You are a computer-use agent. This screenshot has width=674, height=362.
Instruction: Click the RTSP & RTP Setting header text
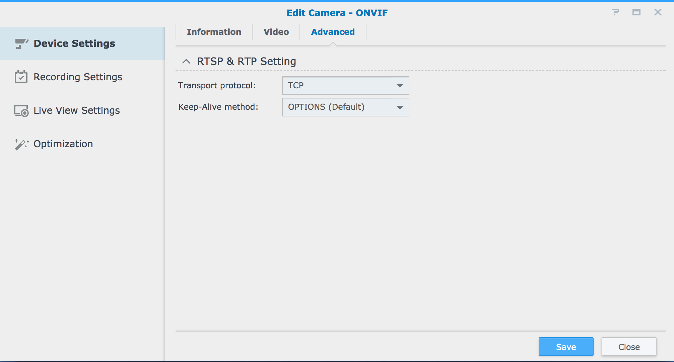tap(246, 61)
